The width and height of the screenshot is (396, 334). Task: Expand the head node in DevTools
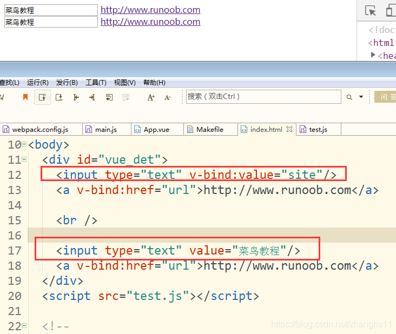pos(373,55)
